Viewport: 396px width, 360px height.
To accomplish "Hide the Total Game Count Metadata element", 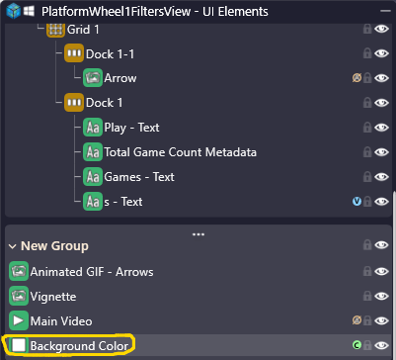I will point(381,152).
